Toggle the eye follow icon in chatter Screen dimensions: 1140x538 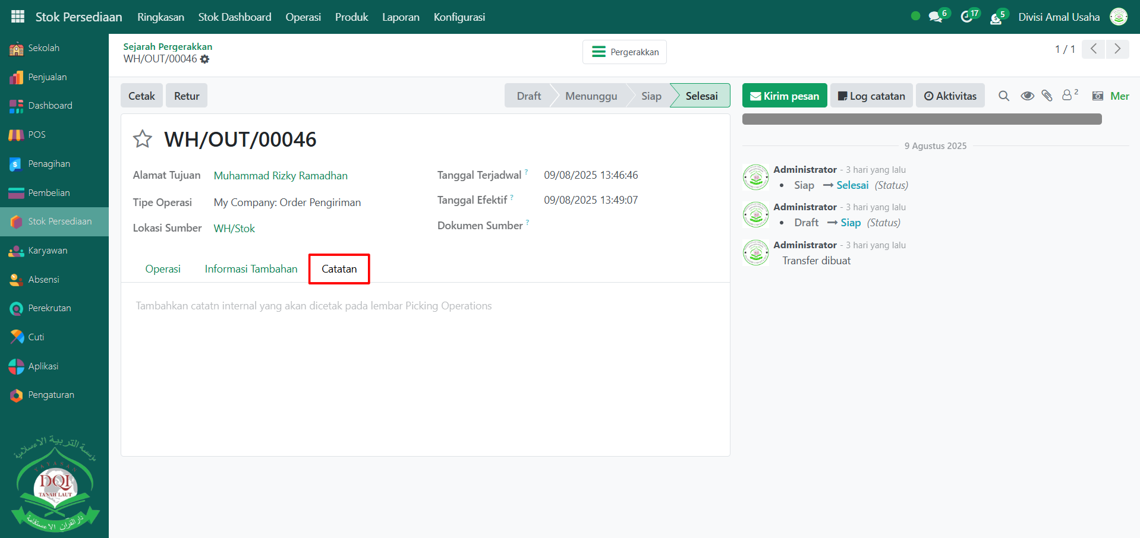[1027, 96]
